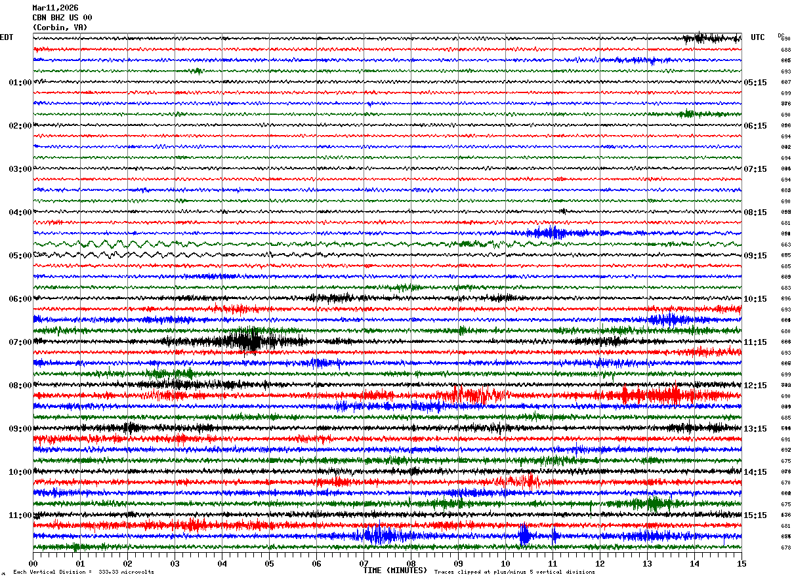Click the 'Traces clipped at plus/minus 5' note
794x581 pixels.
pos(514,572)
